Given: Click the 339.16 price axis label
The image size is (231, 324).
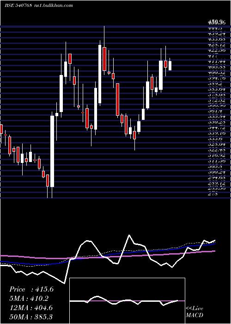Looking at the screenshot, I should click(x=216, y=133).
